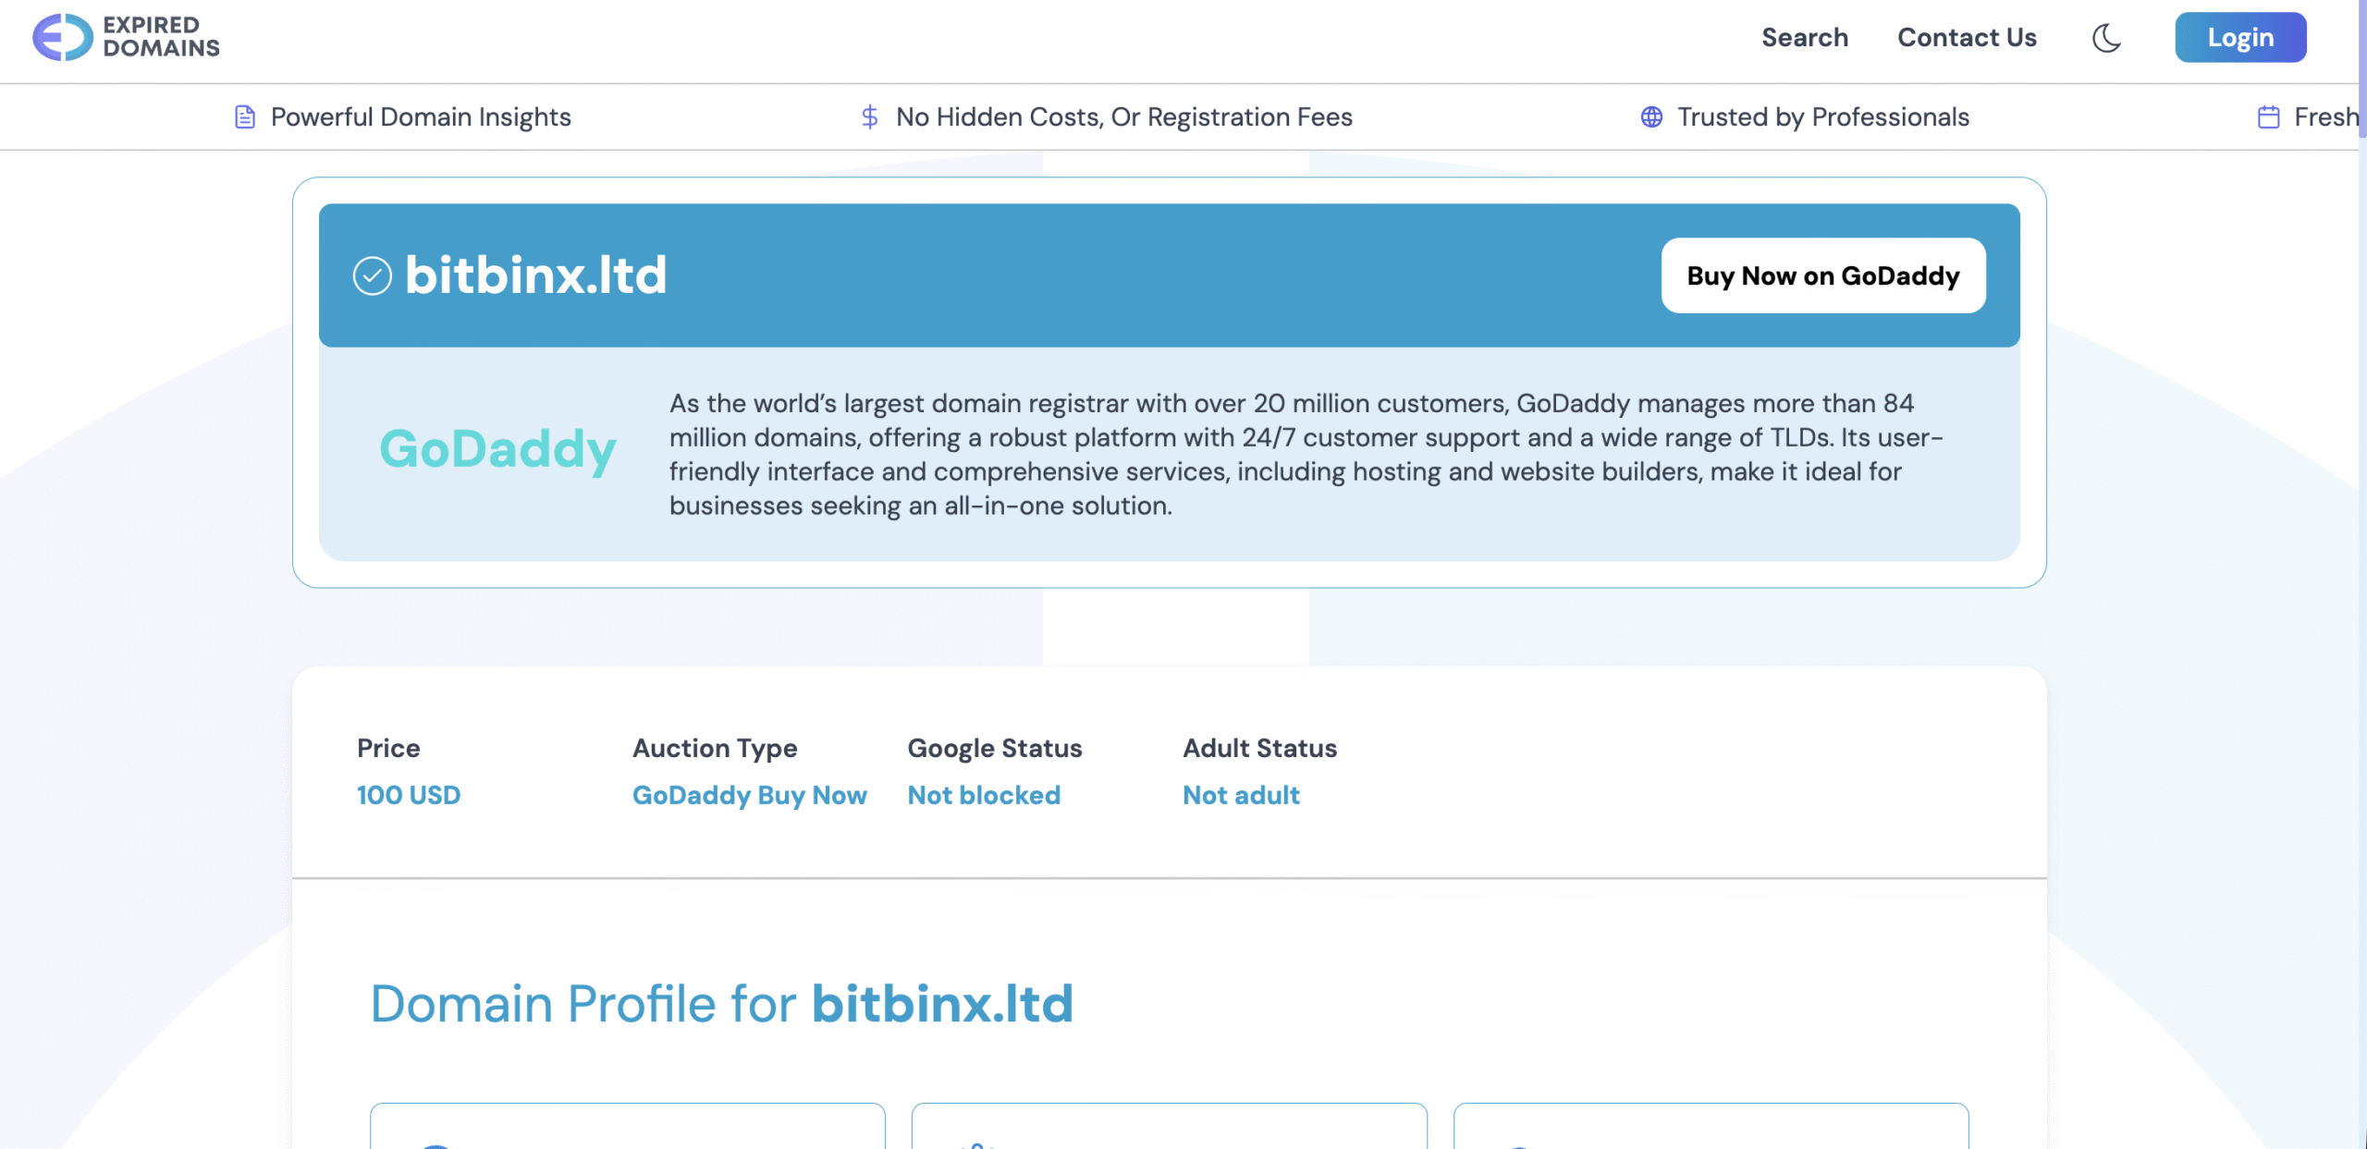Expand the Adult Status details

[1241, 795]
